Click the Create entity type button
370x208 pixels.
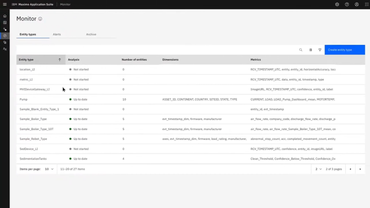click(345, 49)
